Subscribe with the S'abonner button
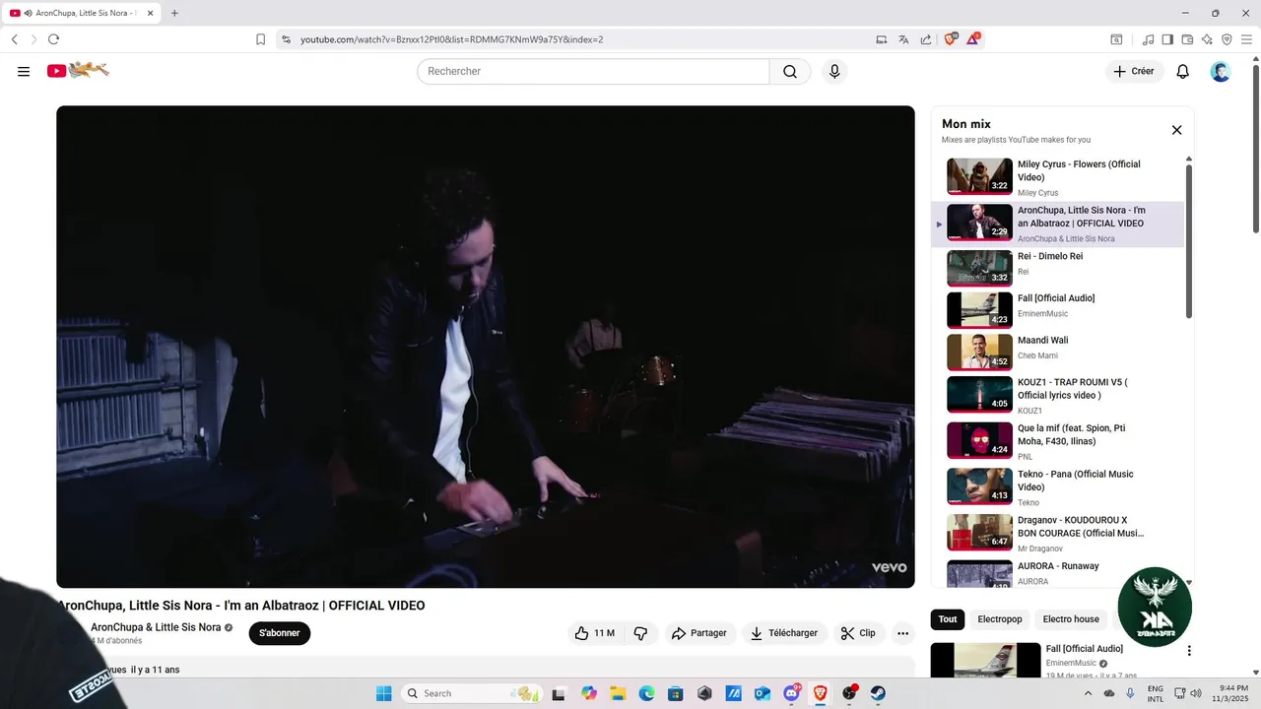This screenshot has width=1261, height=709. (280, 633)
